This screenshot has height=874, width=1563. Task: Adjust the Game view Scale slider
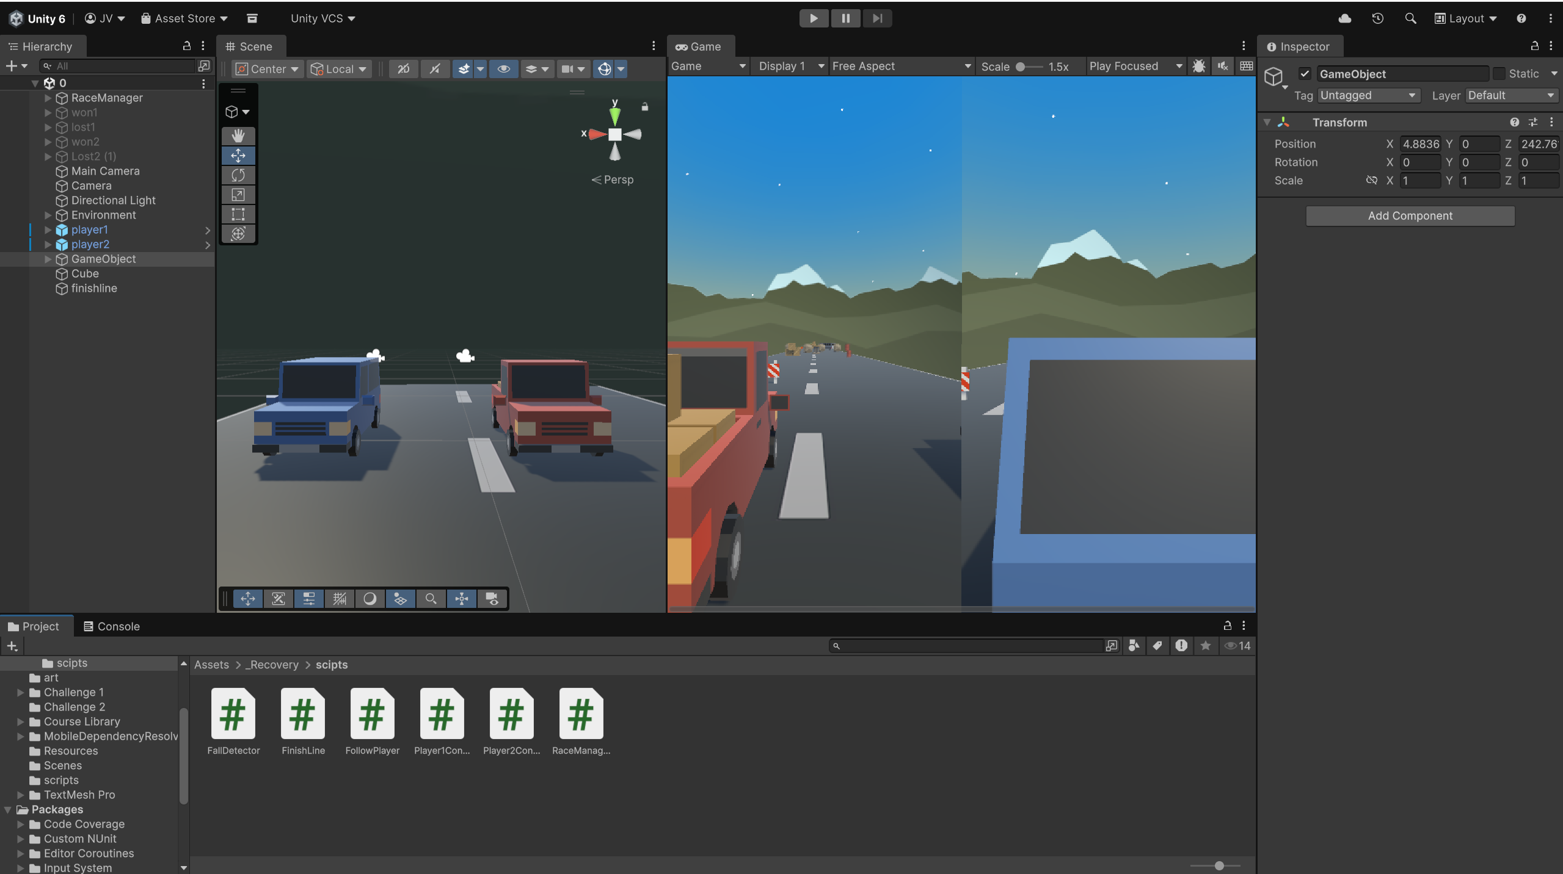click(x=1021, y=67)
